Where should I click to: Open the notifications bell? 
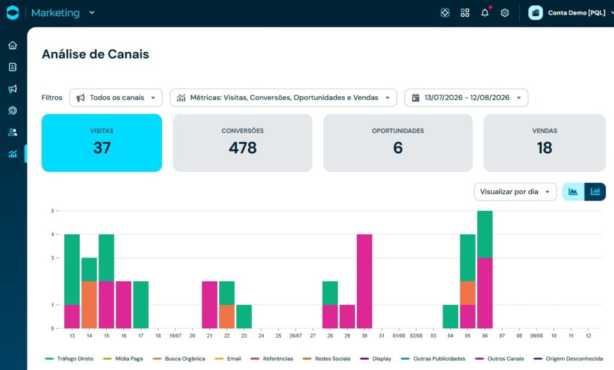pos(484,13)
